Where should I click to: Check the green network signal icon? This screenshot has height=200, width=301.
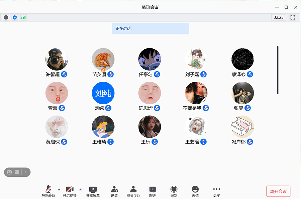click(x=23, y=17)
